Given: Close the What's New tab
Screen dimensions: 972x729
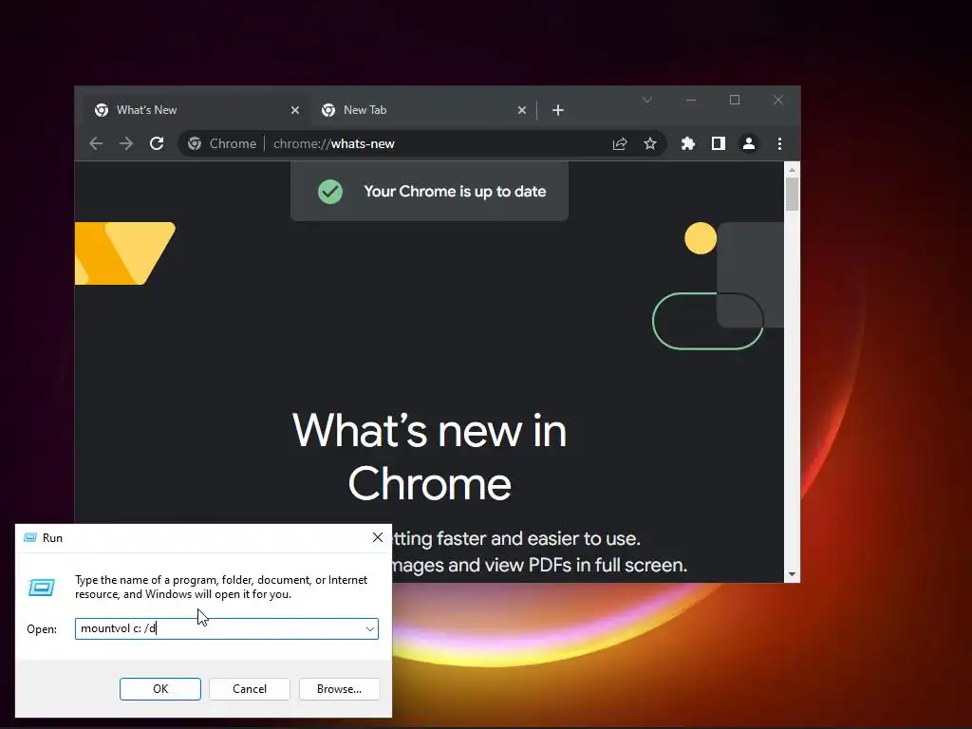Looking at the screenshot, I should pyautogui.click(x=295, y=110).
